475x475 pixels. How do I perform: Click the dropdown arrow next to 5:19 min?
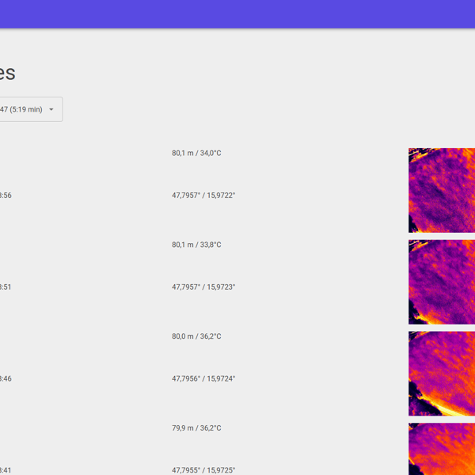click(51, 109)
